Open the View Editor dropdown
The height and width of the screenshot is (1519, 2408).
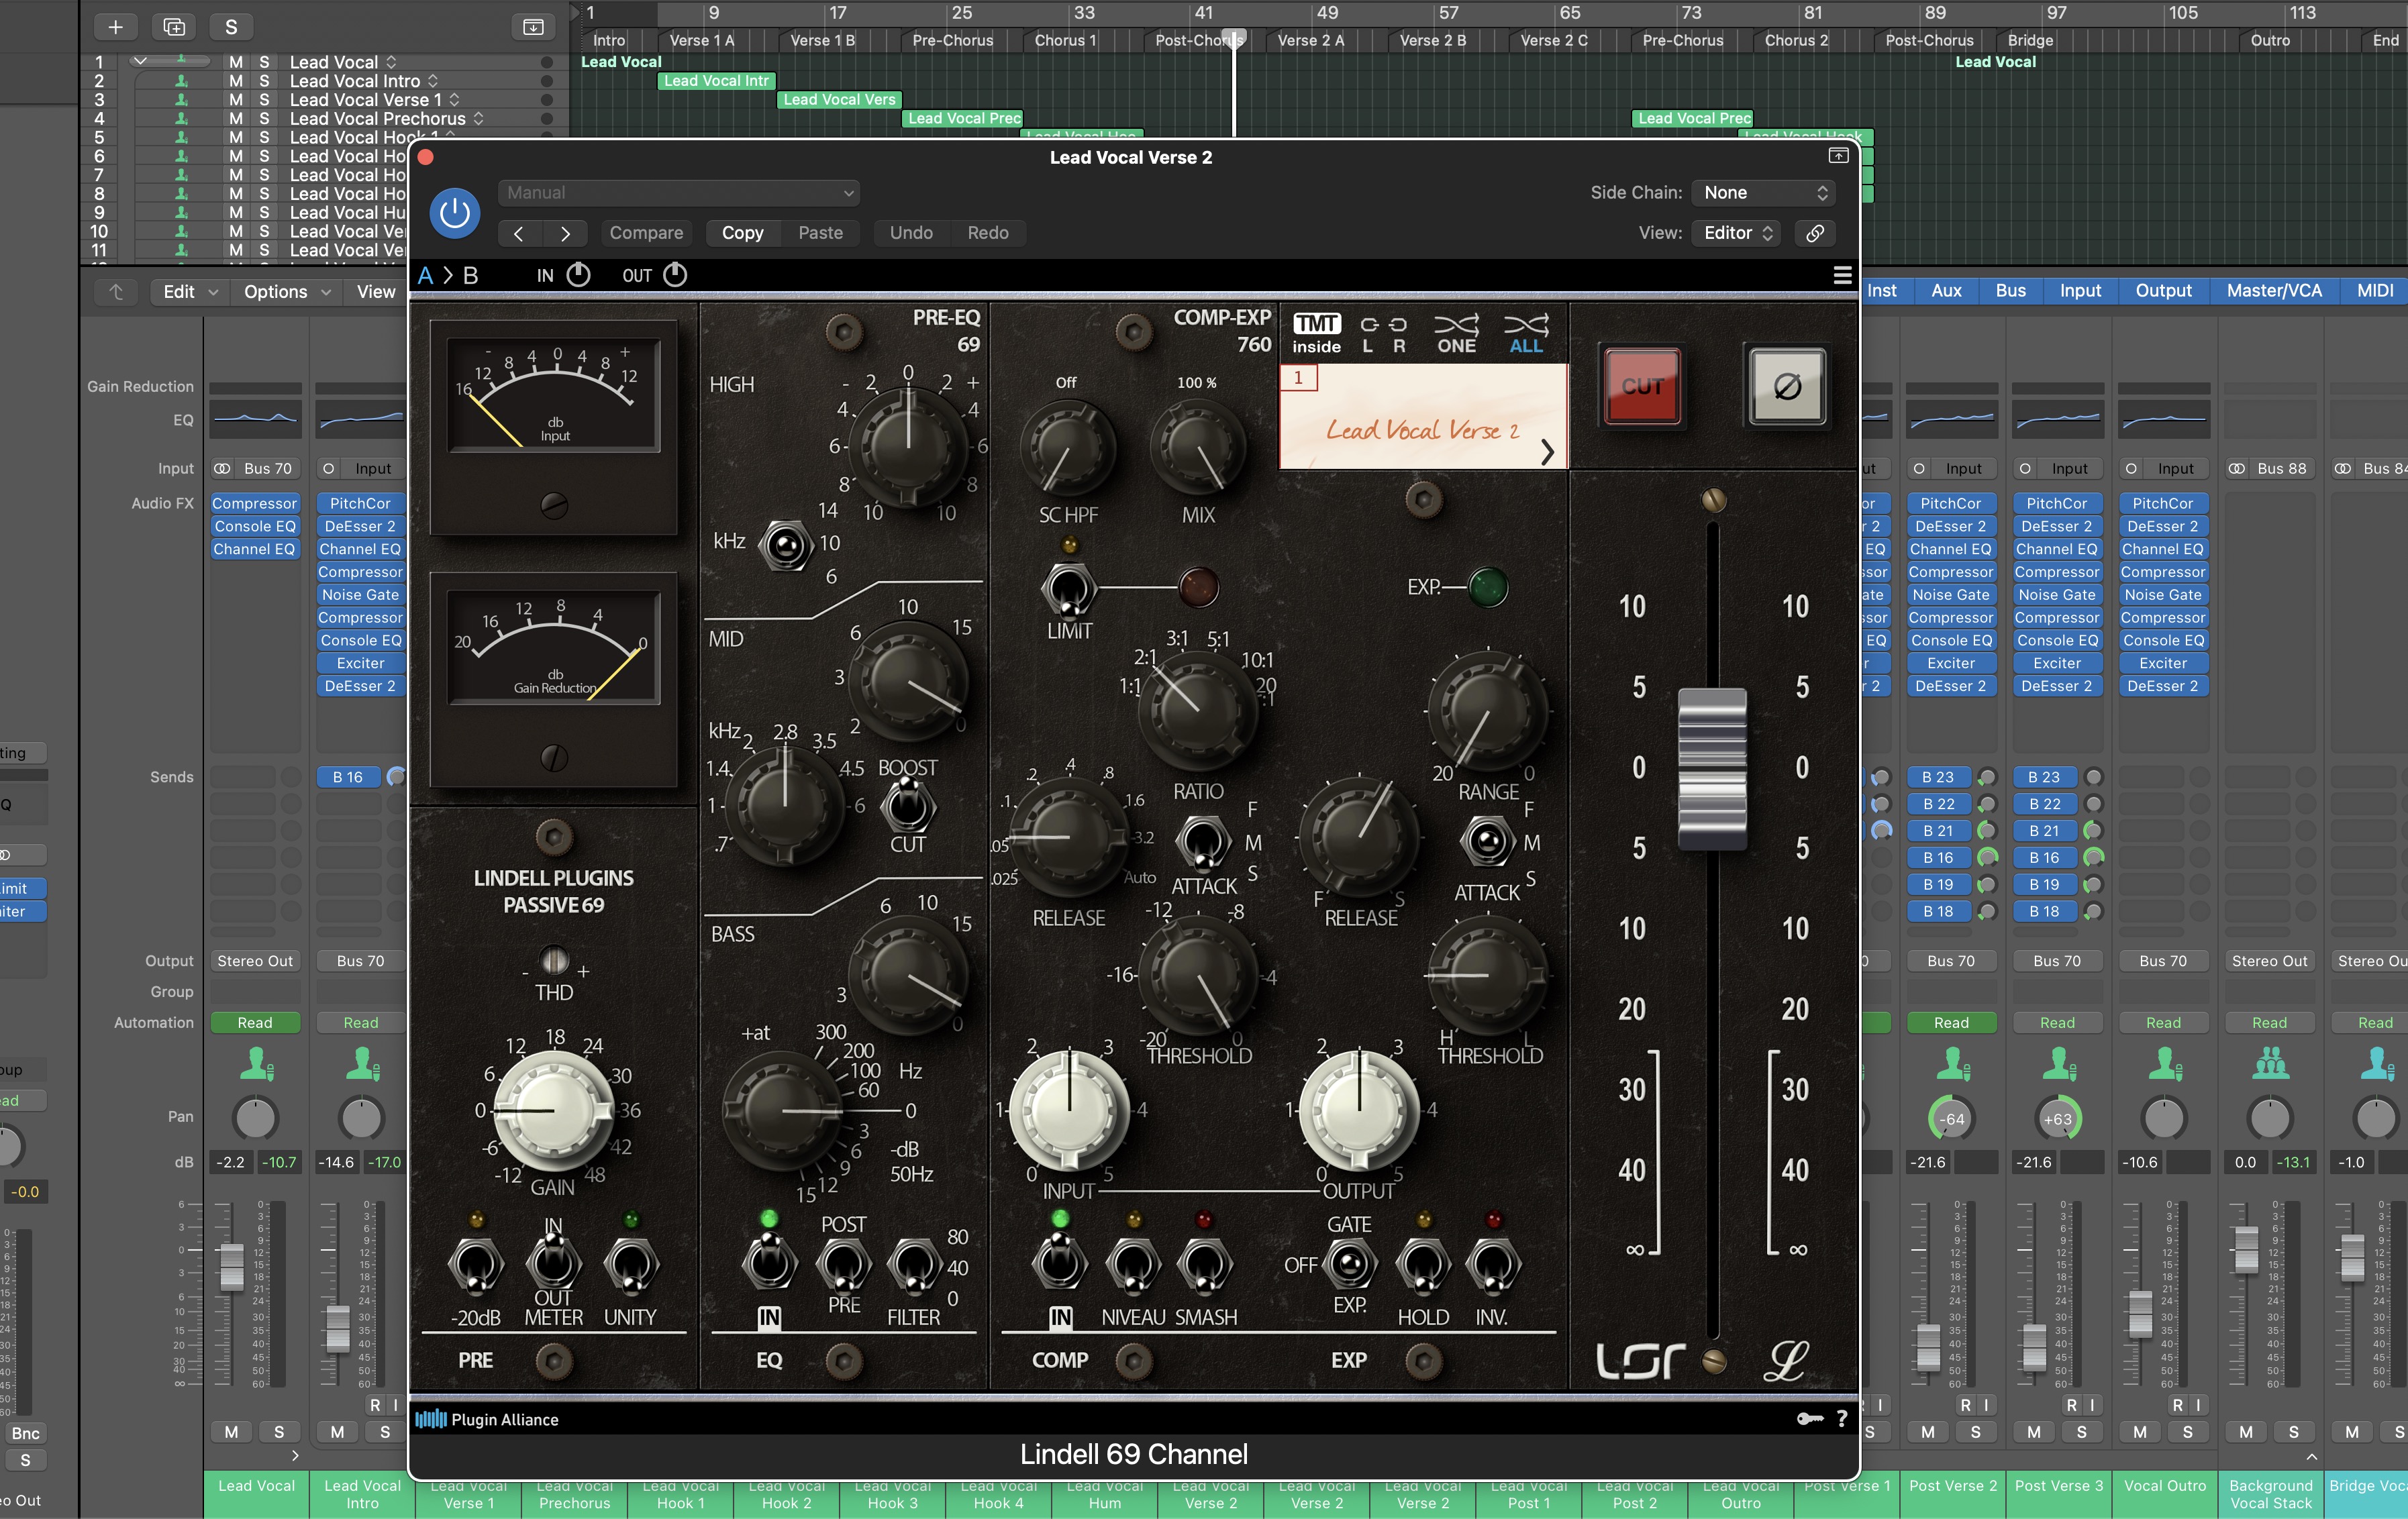tap(1738, 233)
